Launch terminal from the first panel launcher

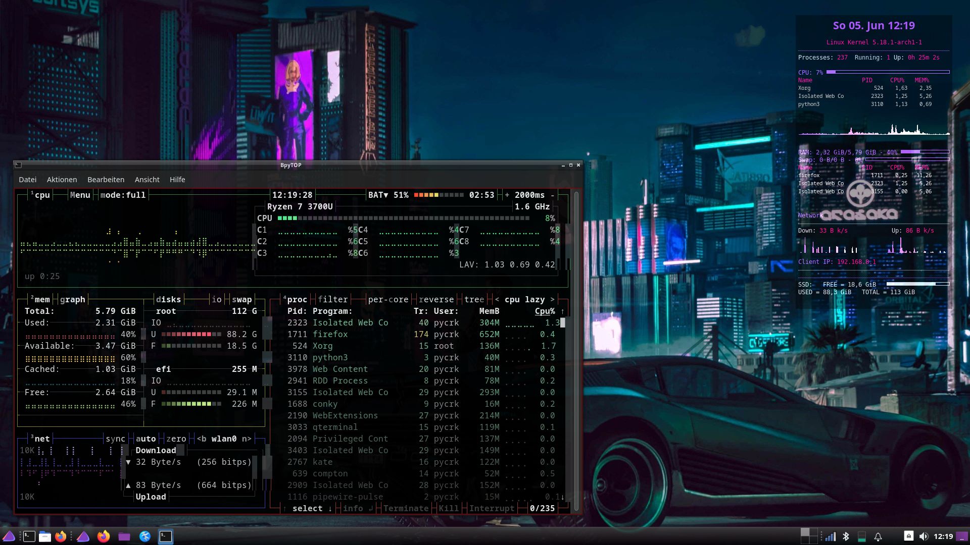click(29, 536)
